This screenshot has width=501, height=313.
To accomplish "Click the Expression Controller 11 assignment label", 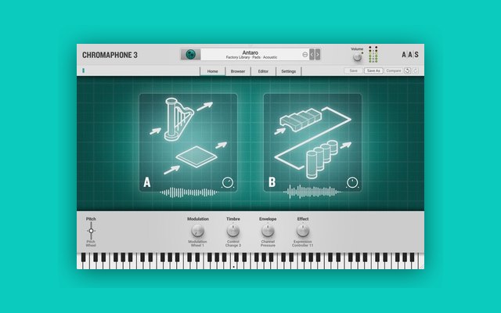I will [x=303, y=243].
